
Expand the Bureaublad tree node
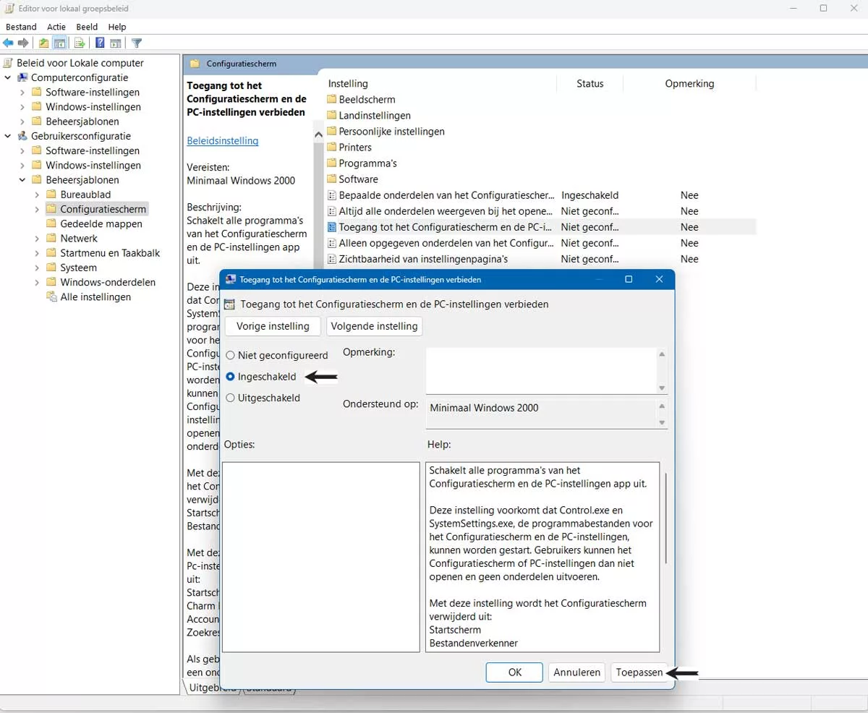(x=37, y=195)
